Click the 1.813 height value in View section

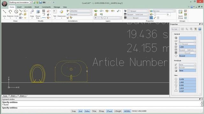tap(187, 88)
